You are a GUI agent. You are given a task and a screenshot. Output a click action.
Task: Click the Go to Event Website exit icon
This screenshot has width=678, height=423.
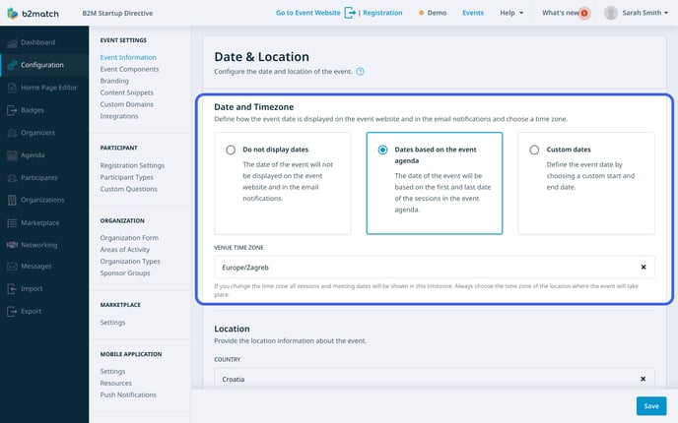click(x=350, y=13)
